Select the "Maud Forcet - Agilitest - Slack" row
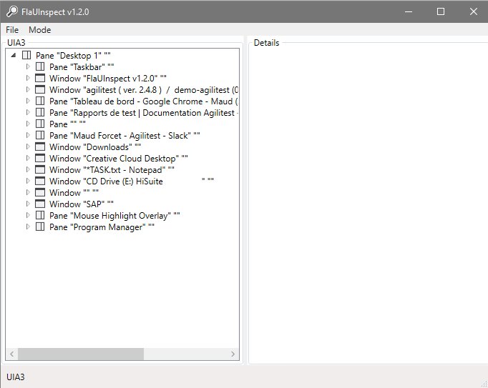The image size is (488, 388). click(125, 136)
